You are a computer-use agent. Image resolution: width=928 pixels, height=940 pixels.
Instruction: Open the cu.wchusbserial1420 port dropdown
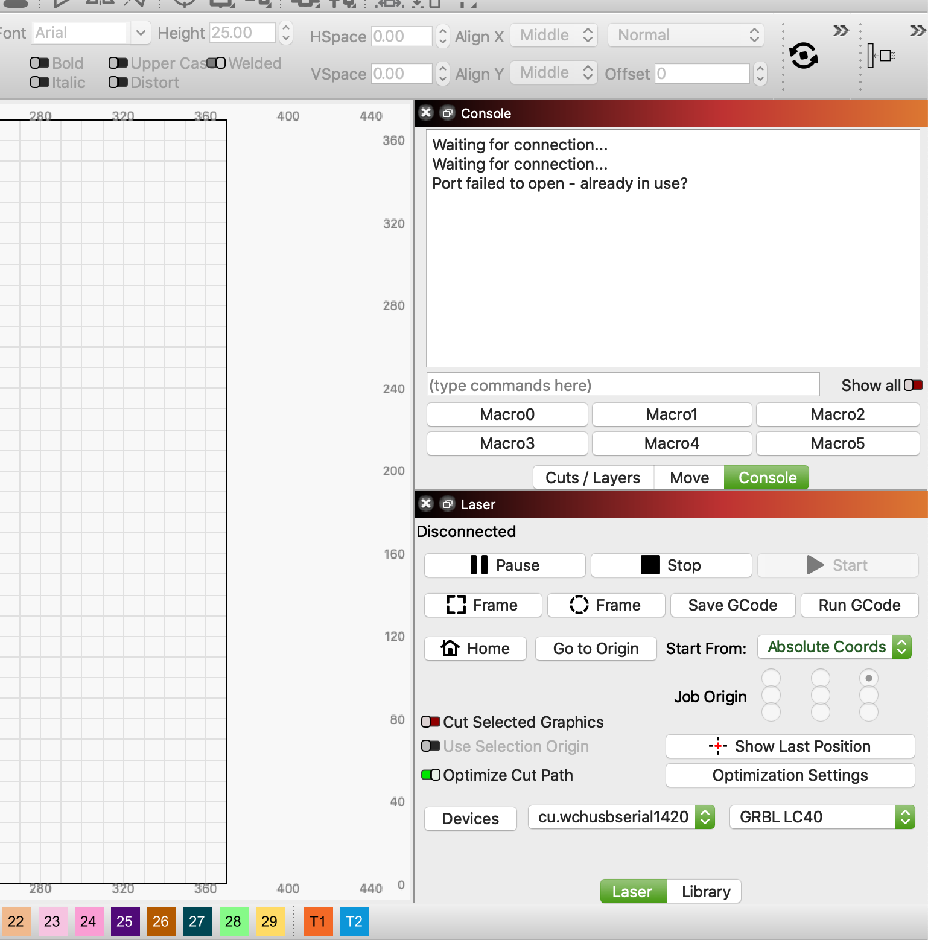(621, 817)
